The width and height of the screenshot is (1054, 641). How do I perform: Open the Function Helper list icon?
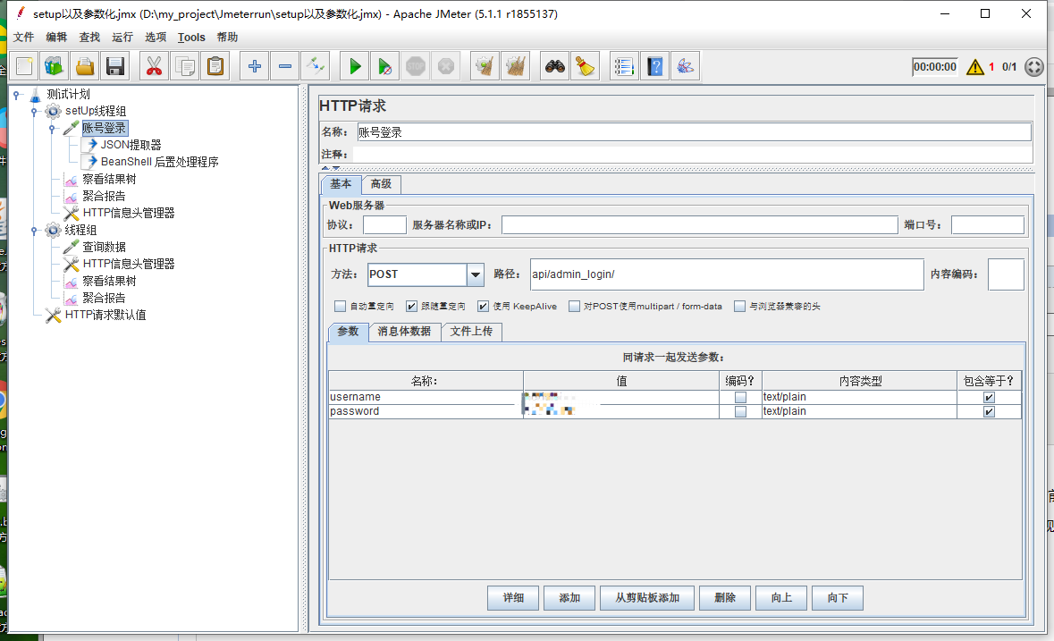624,66
